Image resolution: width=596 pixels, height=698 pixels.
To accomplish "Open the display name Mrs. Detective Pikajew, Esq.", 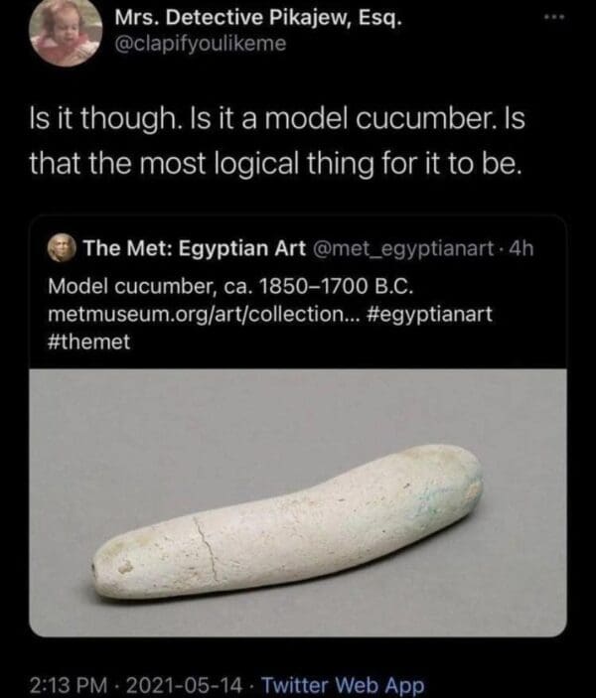I will pos(258,18).
